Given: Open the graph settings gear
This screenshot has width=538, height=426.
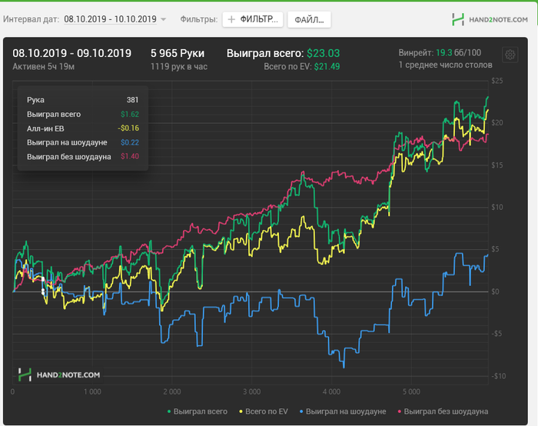Looking at the screenshot, I should (x=509, y=55).
